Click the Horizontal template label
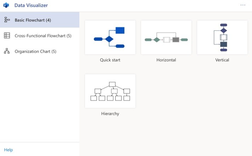Screen dimensions: 252x156 pyautogui.click(x=166, y=60)
